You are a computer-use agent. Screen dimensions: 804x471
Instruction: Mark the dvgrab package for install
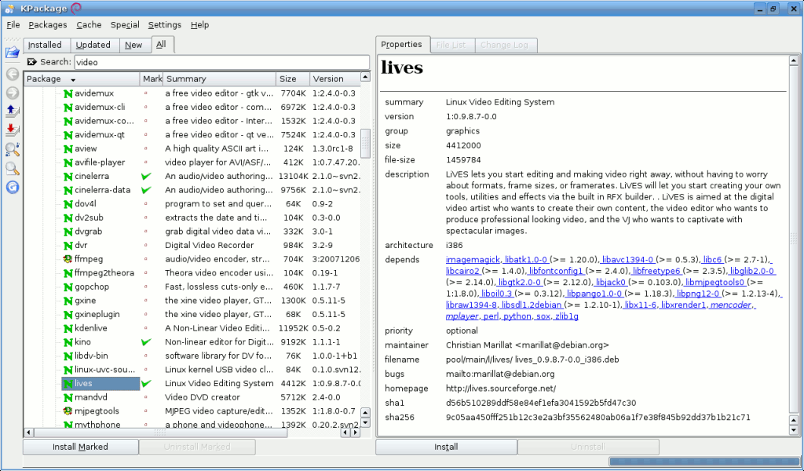click(146, 231)
